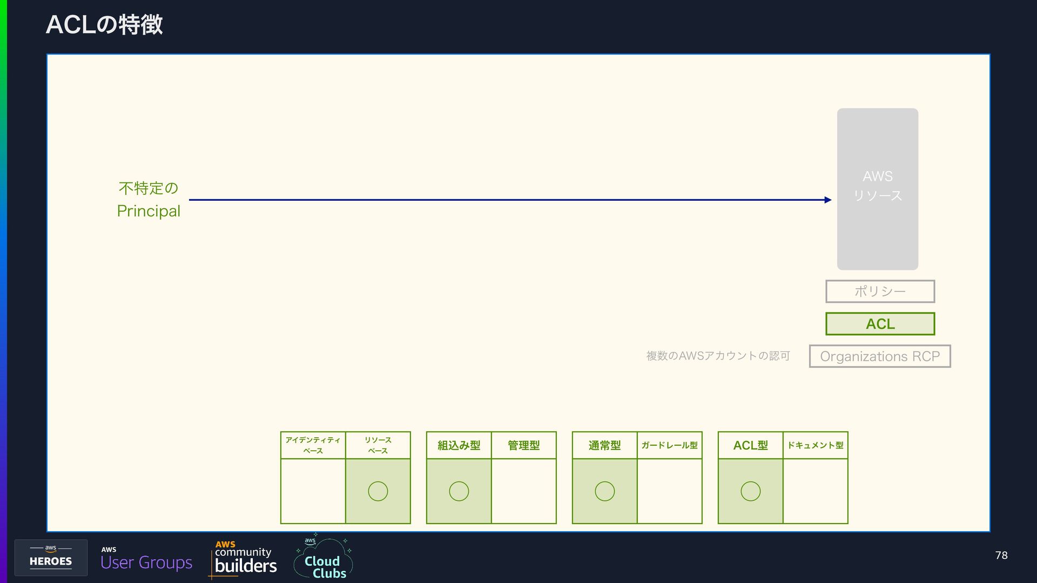Click the empty cell under ドキュメント型
This screenshot has width=1037, height=583.
click(x=816, y=491)
